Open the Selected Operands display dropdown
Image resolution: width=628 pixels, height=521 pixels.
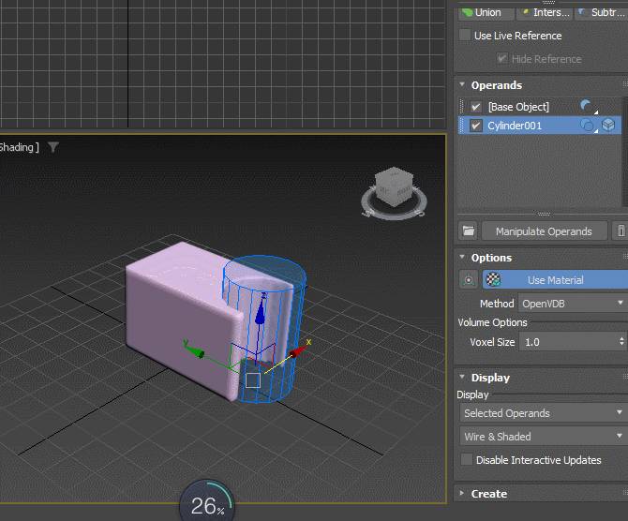pos(544,413)
